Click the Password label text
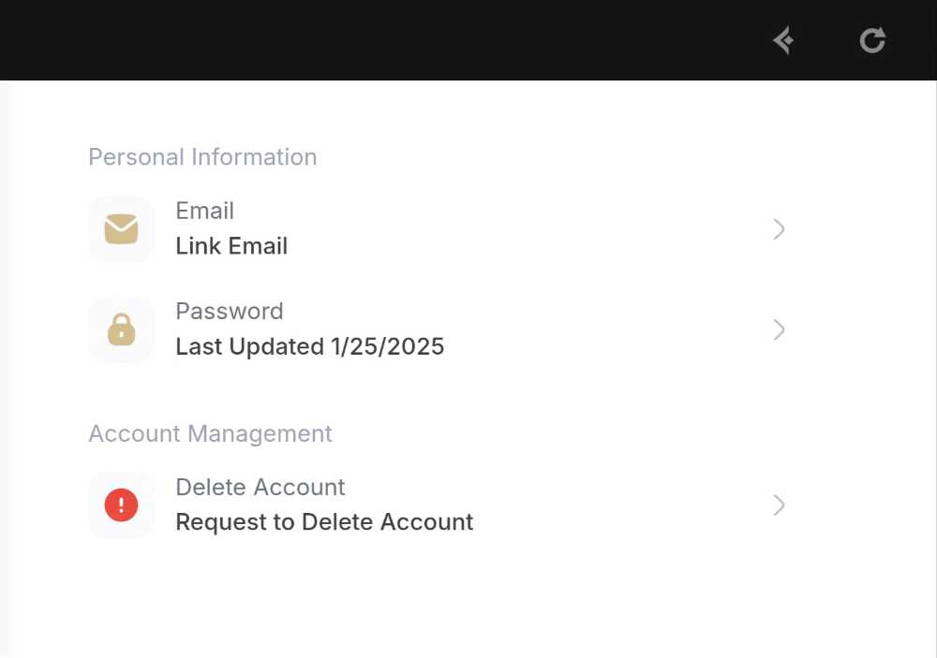The image size is (937, 658). 230,311
